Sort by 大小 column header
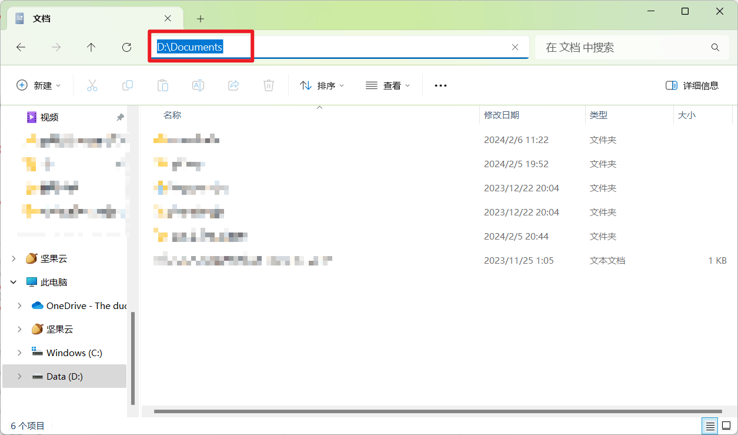738x435 pixels. click(x=687, y=115)
